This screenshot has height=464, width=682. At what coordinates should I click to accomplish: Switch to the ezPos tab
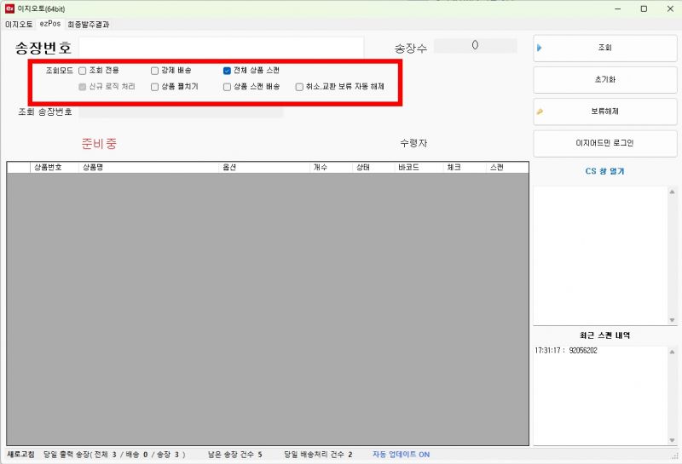50,24
